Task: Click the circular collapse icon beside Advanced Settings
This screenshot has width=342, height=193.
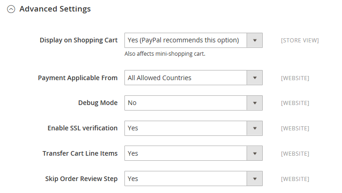Action: click(12, 9)
